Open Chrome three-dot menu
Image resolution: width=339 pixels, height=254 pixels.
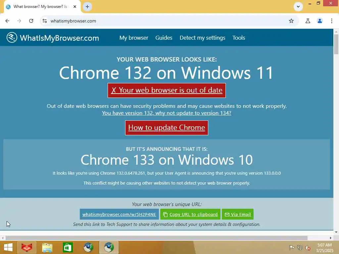[x=332, y=21]
